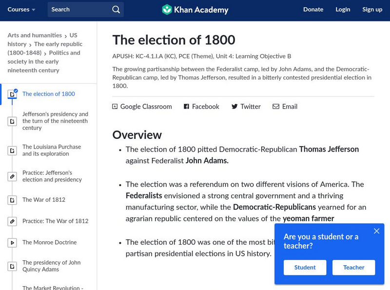Open the Login page
Viewport: 390px width, 290px height.
[x=343, y=10]
